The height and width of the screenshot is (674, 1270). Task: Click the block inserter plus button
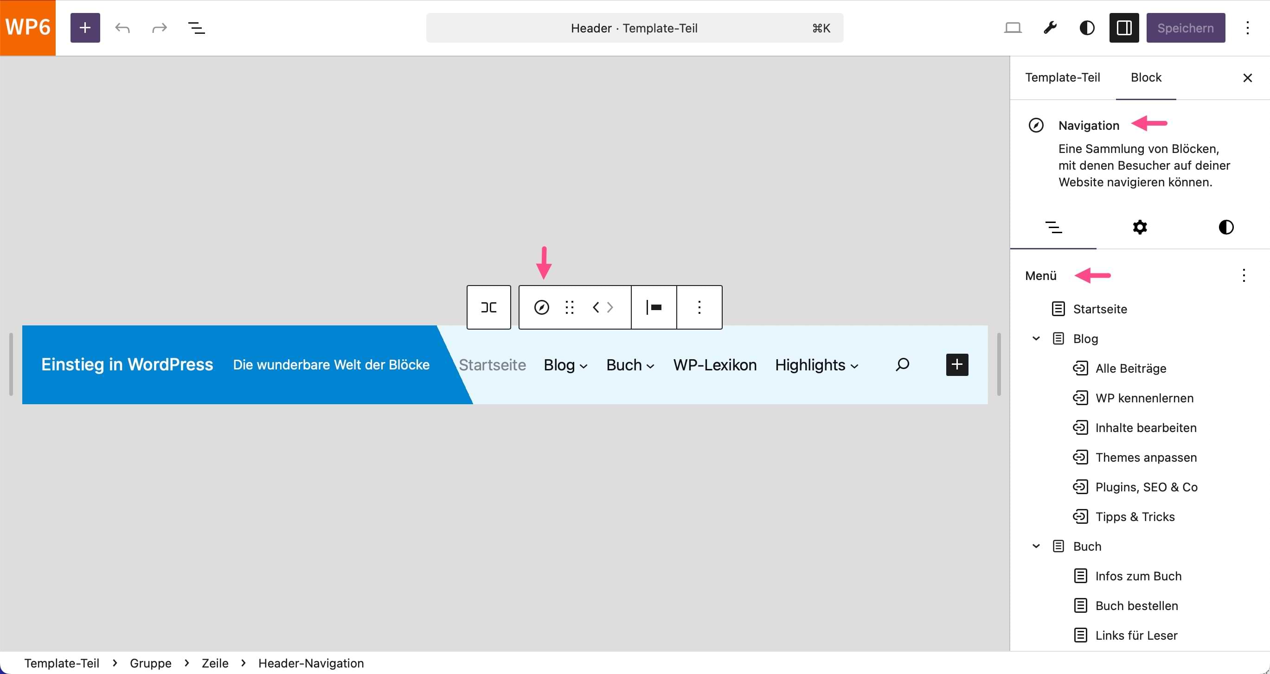point(85,28)
